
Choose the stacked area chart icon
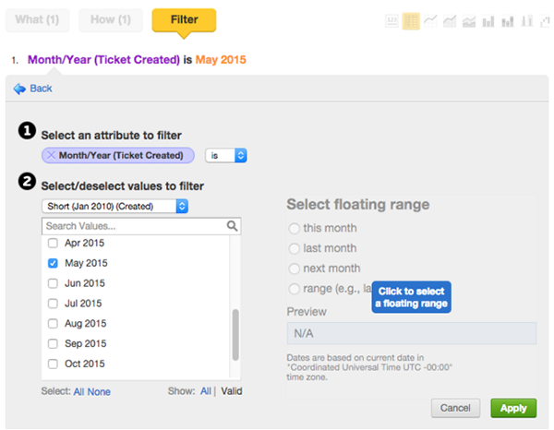click(469, 20)
